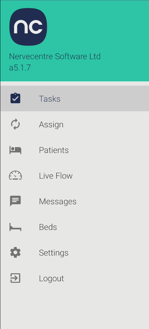This screenshot has width=149, height=329.
Task: Click the green drawer header area
Action: tap(74, 41)
